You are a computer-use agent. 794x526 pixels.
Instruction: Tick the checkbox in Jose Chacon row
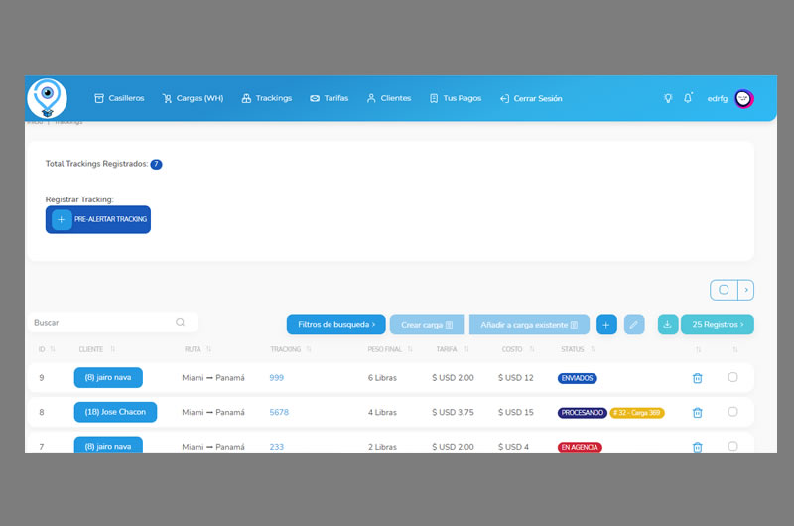(x=732, y=412)
